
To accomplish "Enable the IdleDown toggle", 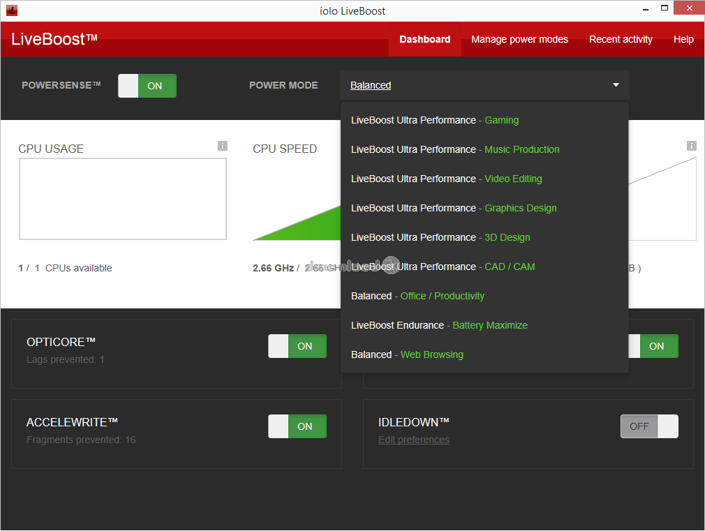I will click(649, 426).
